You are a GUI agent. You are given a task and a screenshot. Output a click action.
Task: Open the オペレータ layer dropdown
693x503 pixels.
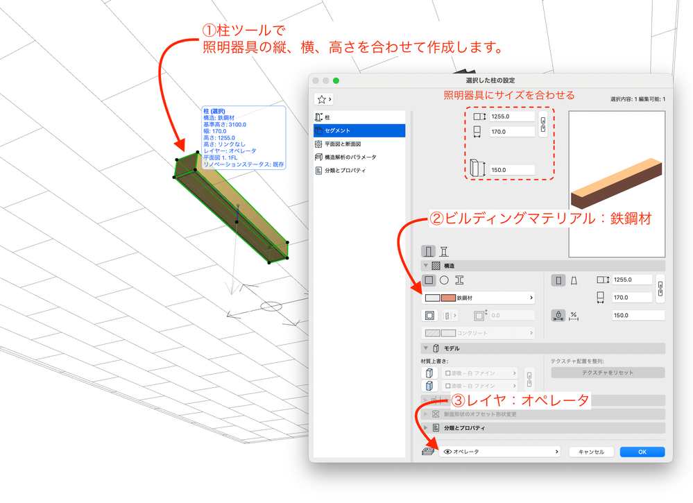pyautogui.click(x=500, y=452)
